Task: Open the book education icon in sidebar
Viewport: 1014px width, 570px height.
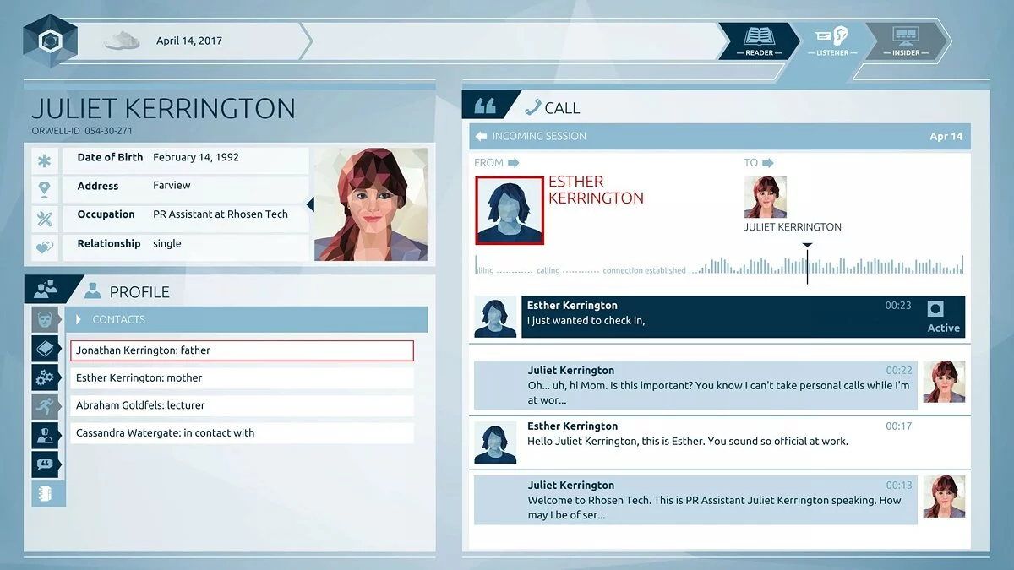Action: [46, 348]
